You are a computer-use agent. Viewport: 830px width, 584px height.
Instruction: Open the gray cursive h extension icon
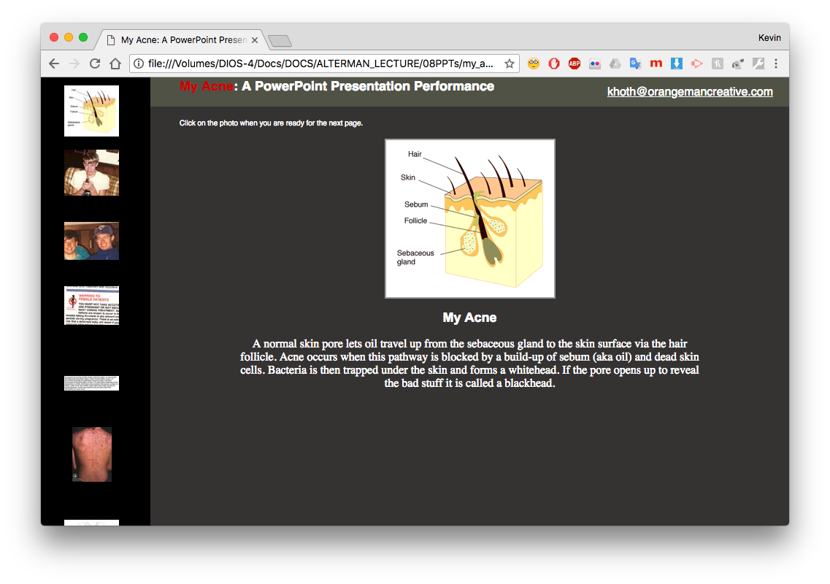(x=718, y=64)
